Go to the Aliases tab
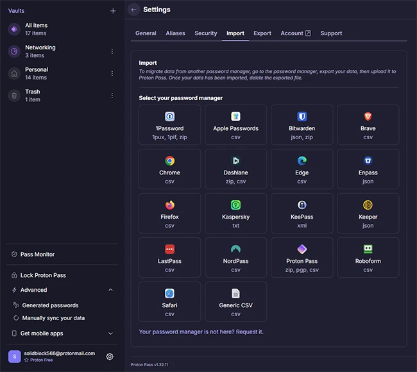 [x=175, y=33]
